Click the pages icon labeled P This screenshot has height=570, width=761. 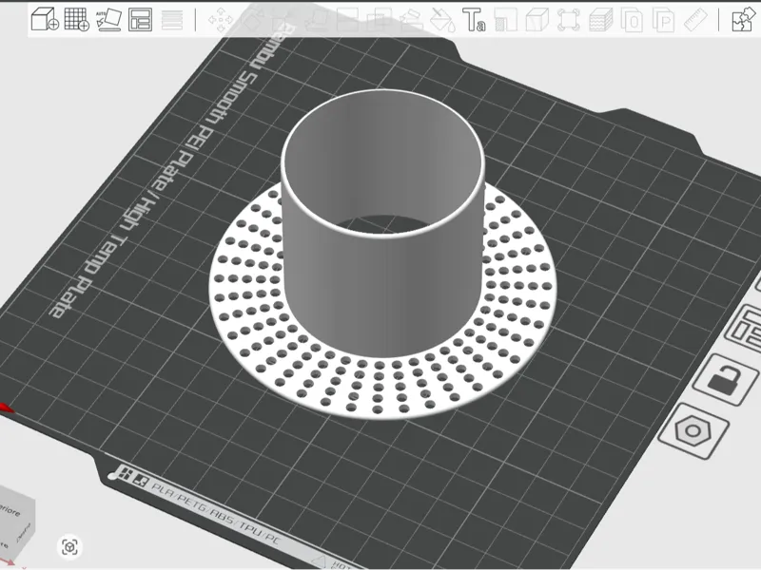pyautogui.click(x=663, y=19)
